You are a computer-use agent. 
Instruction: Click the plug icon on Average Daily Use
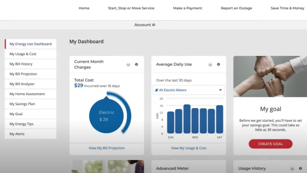point(210,65)
